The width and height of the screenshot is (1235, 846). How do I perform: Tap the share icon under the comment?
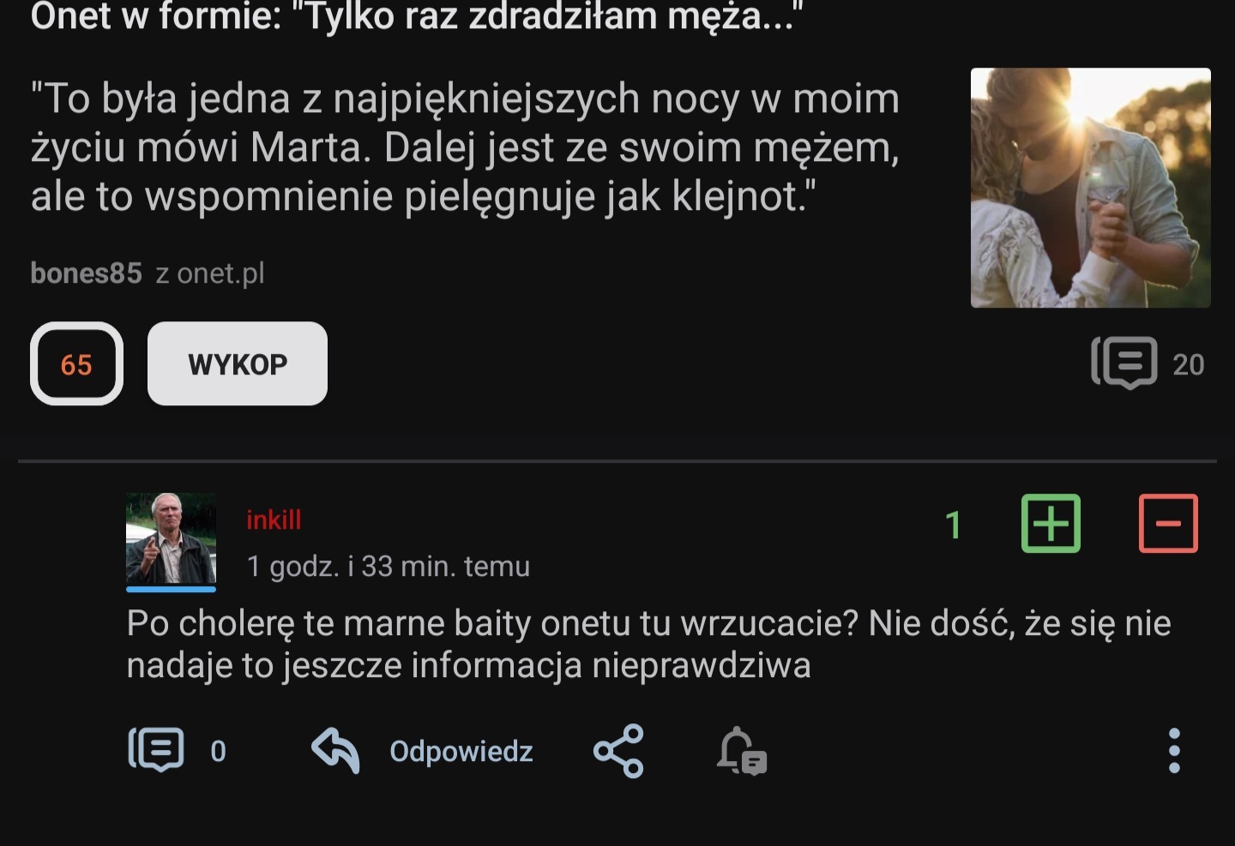[618, 751]
